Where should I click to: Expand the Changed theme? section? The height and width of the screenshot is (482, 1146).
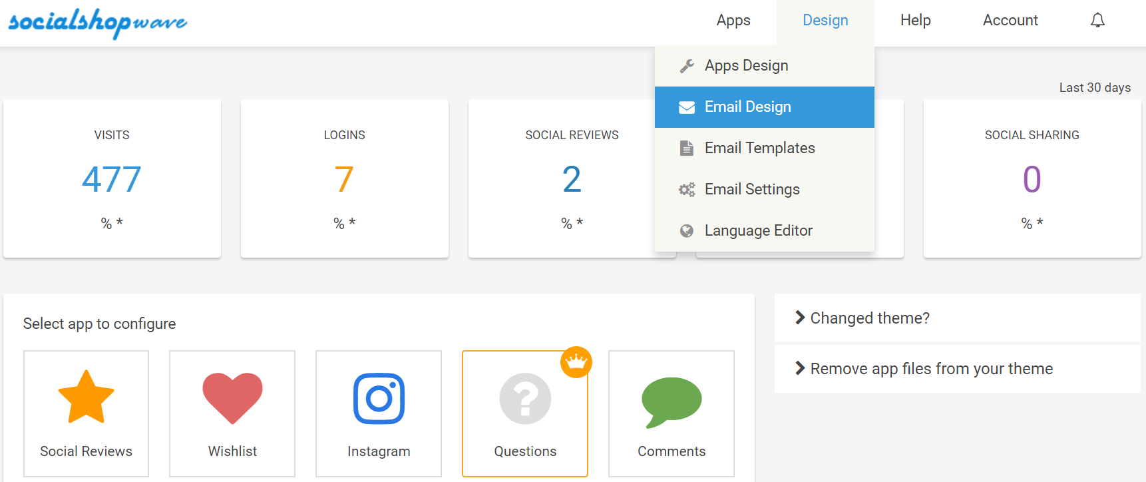869,318
